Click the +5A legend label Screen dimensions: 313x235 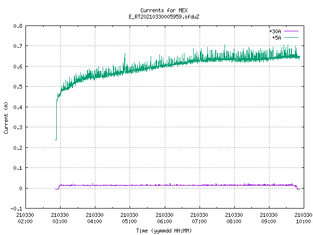(x=276, y=38)
